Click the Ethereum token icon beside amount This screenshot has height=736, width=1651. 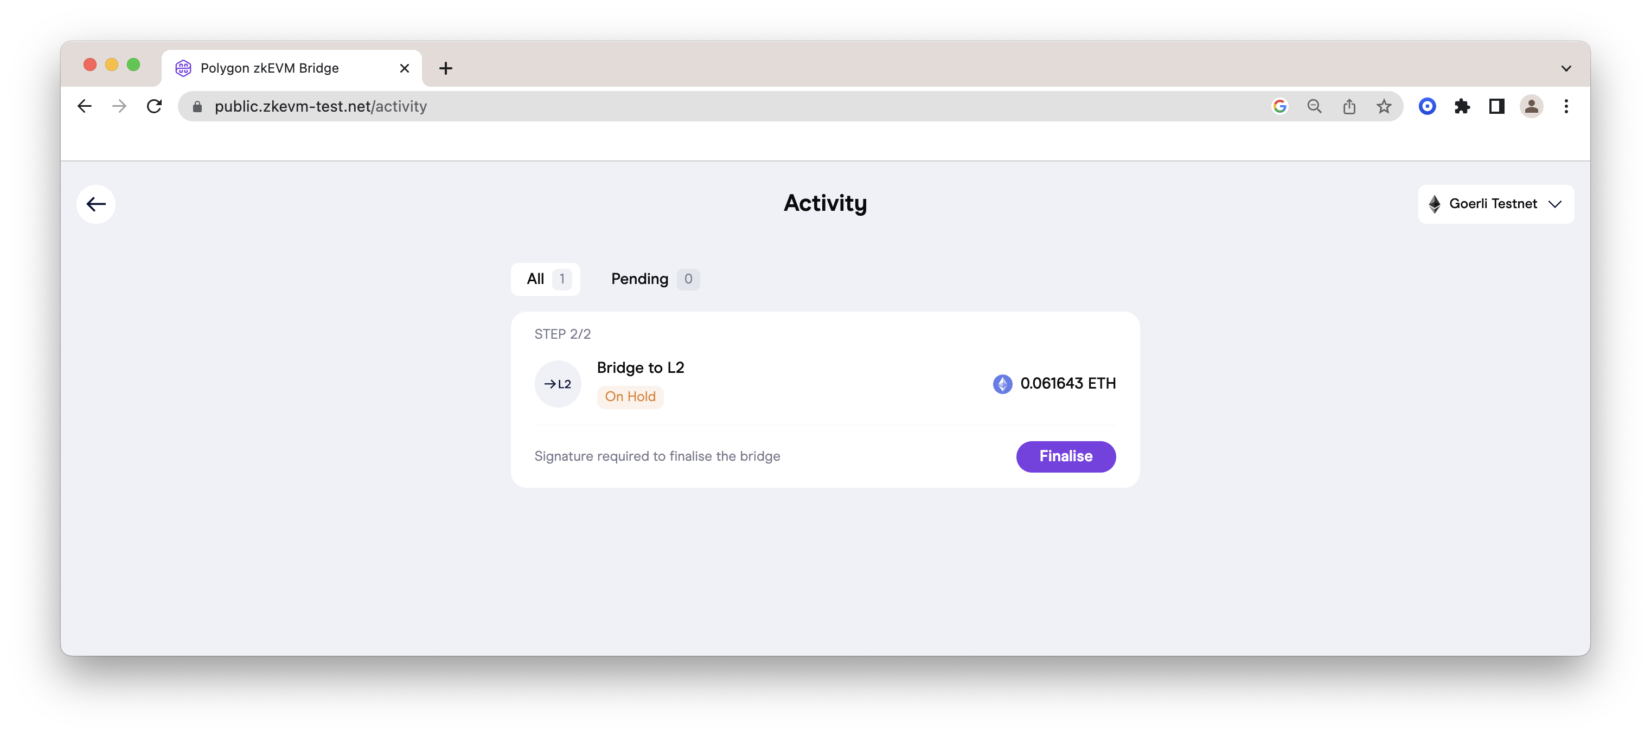tap(1002, 384)
